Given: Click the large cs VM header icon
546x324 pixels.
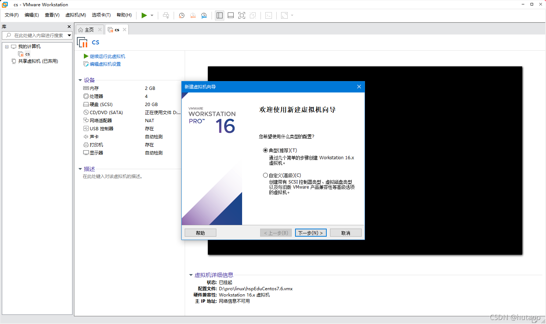Looking at the screenshot, I should [82, 43].
